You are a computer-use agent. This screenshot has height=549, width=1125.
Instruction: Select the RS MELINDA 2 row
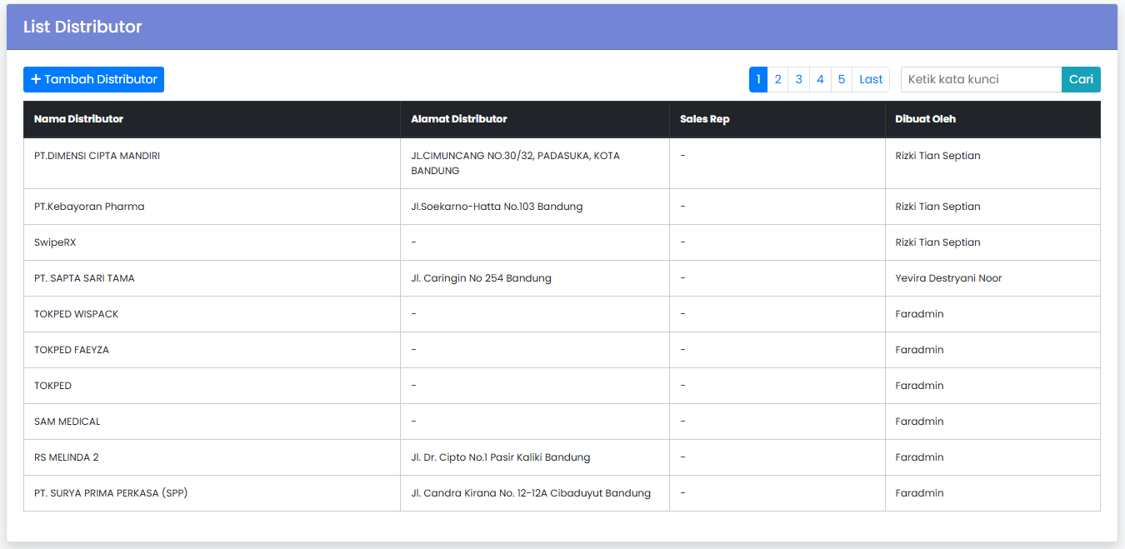click(x=67, y=457)
